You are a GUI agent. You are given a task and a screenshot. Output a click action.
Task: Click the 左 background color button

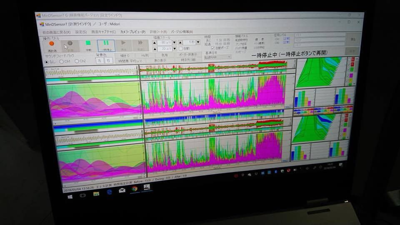[99, 60]
